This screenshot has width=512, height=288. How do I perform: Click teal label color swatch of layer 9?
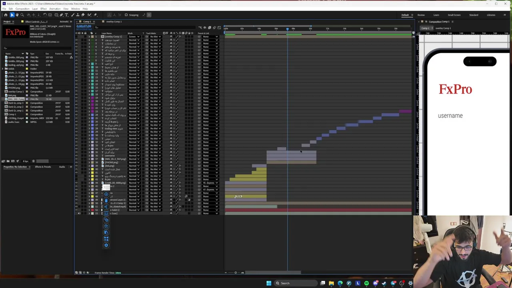click(92, 64)
